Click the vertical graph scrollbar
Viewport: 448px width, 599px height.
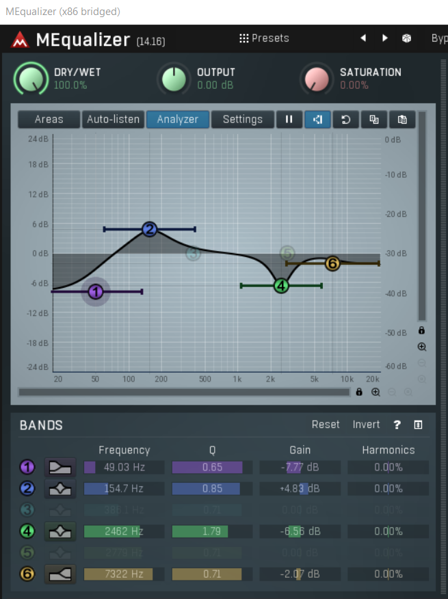coord(422,216)
